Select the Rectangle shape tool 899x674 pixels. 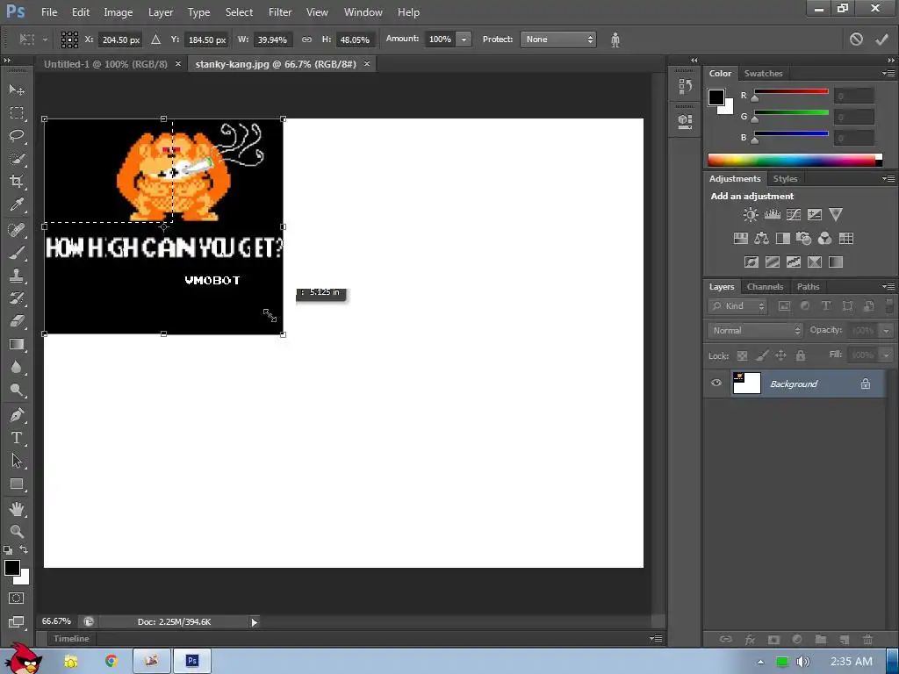(17, 484)
